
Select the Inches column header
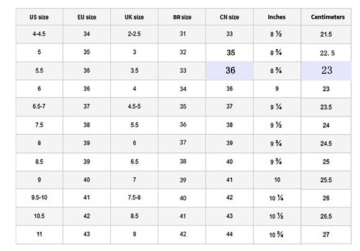click(x=277, y=17)
